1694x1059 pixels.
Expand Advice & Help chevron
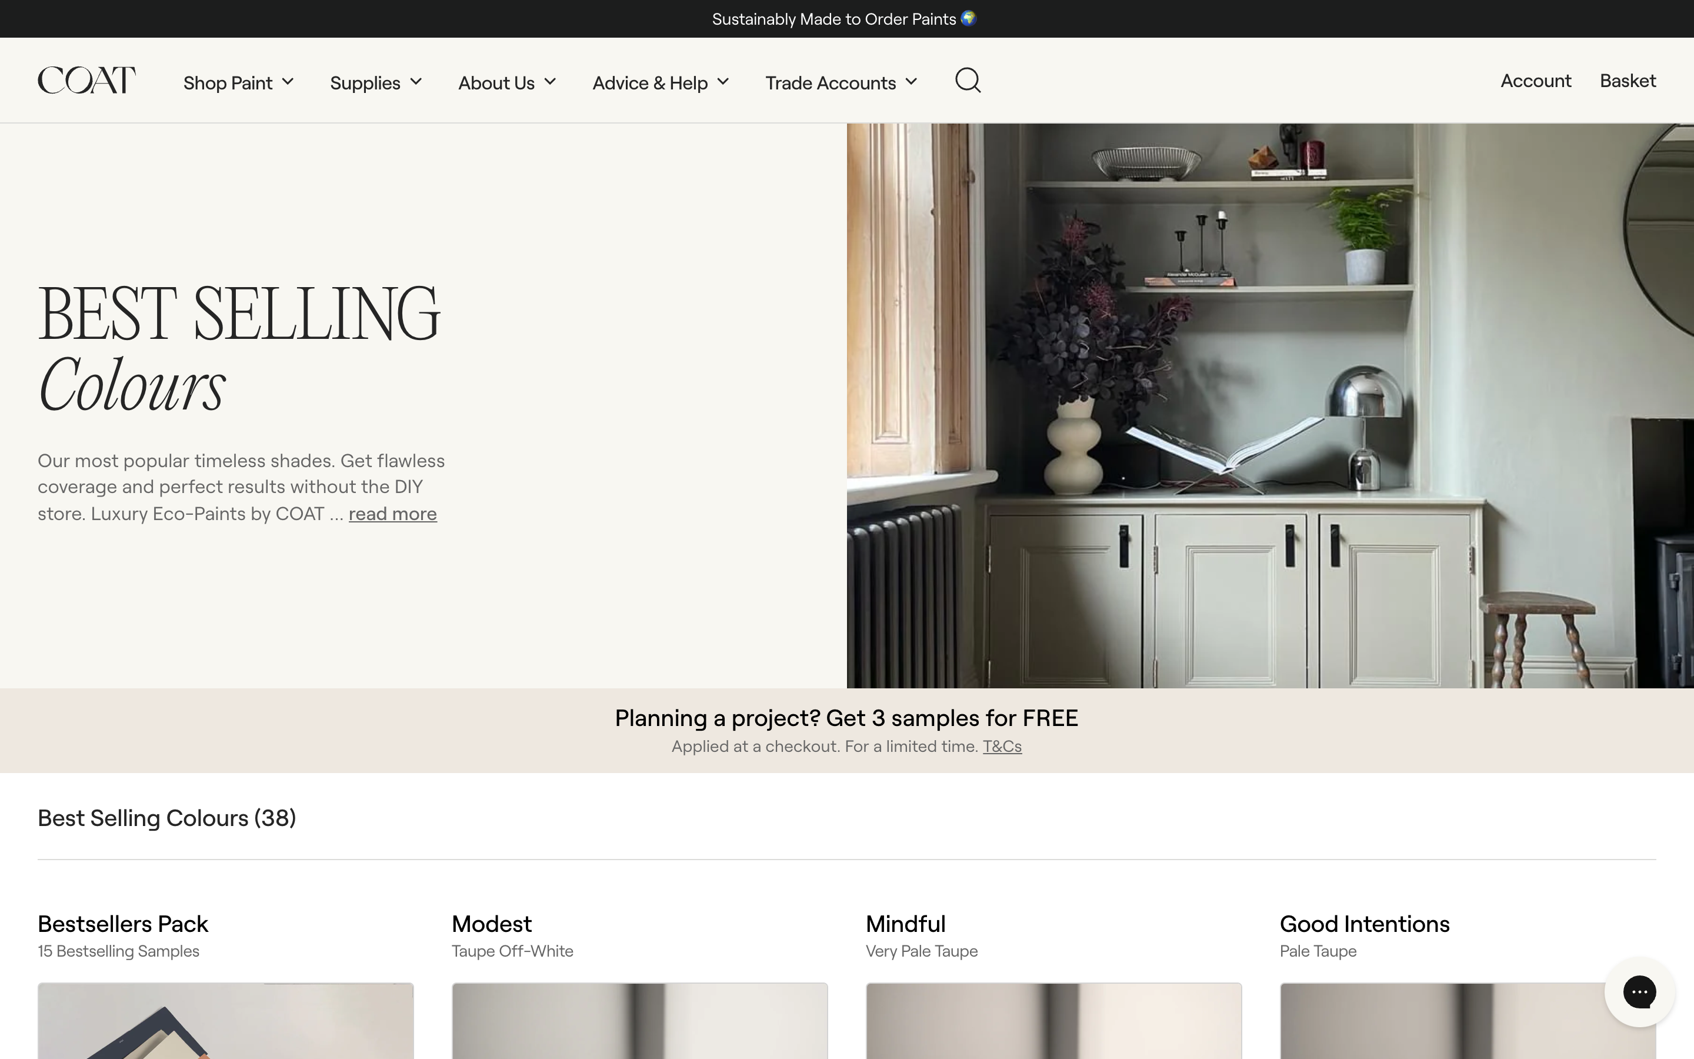[x=723, y=82]
